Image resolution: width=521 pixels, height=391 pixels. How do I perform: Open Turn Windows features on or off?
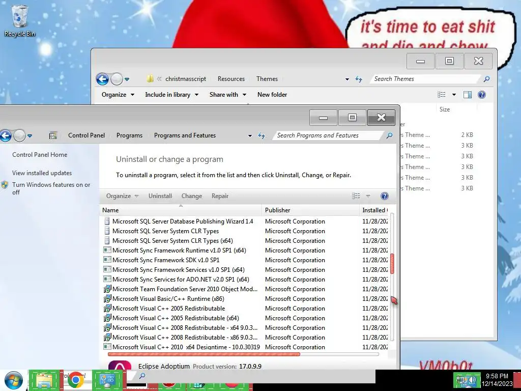[51, 188]
